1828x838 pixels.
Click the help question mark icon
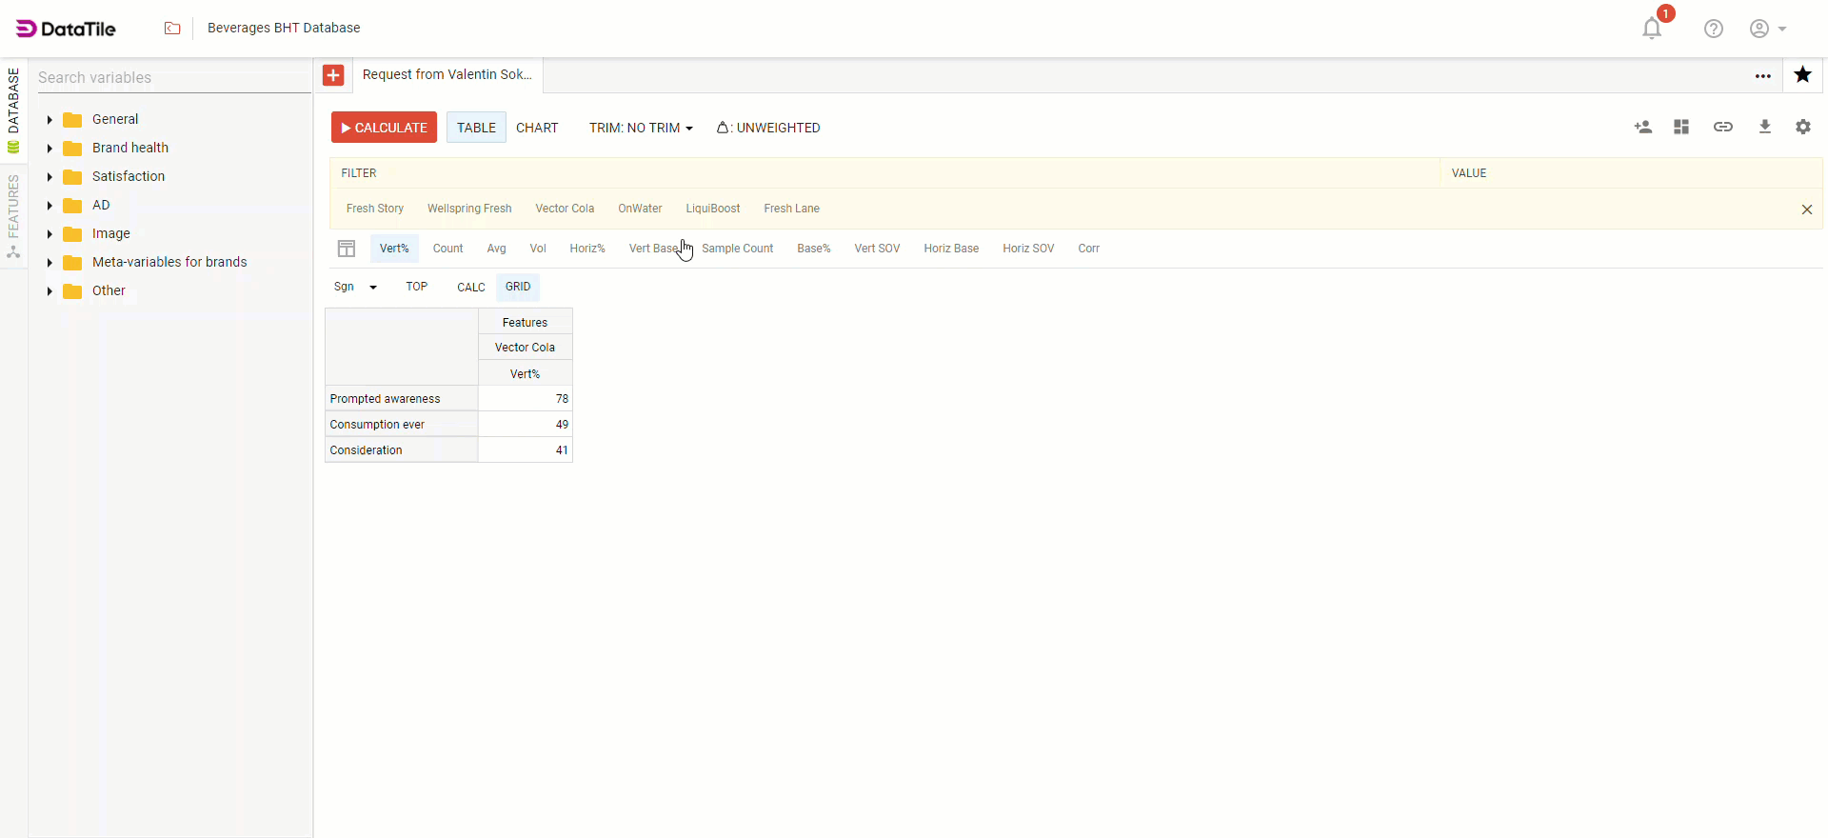(1714, 29)
